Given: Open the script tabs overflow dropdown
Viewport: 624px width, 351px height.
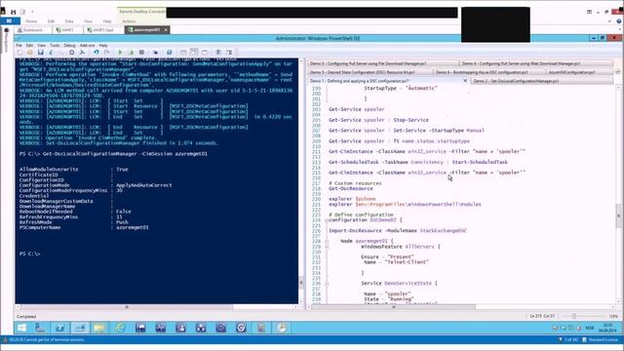Looking at the screenshot, I should (617, 72).
